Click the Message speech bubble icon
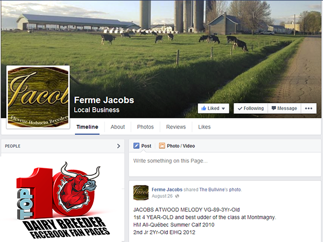The width and height of the screenshot is (323, 242). coord(273,108)
